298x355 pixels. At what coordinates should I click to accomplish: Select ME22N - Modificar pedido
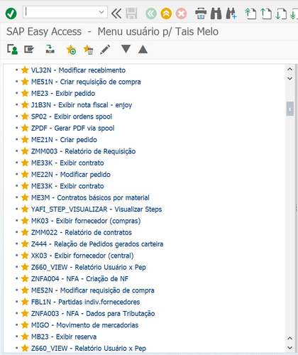coord(71,175)
